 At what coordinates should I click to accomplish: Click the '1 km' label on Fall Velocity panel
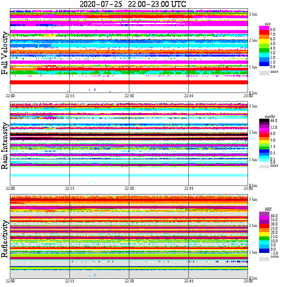(253, 67)
